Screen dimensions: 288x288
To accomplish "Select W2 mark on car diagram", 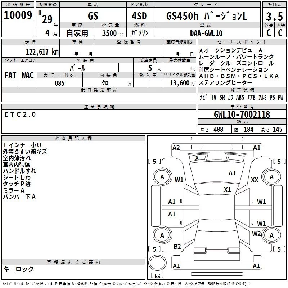I will (x=256, y=234).
